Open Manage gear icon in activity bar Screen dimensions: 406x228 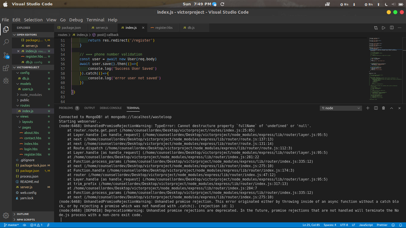(x=6, y=216)
